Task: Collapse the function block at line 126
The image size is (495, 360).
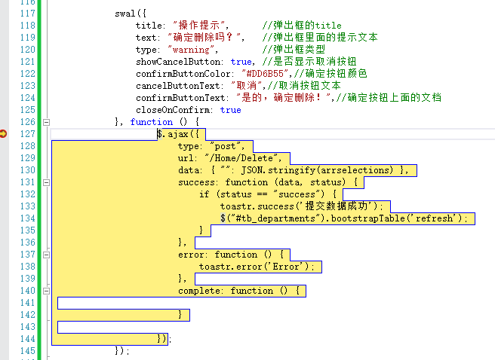Action: [x=45, y=122]
